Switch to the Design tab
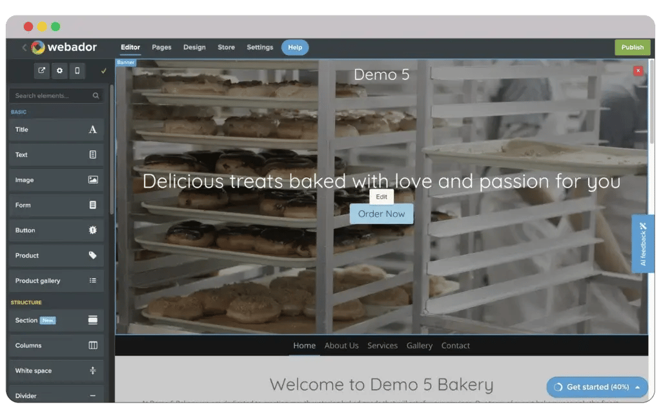661x418 pixels. click(194, 47)
